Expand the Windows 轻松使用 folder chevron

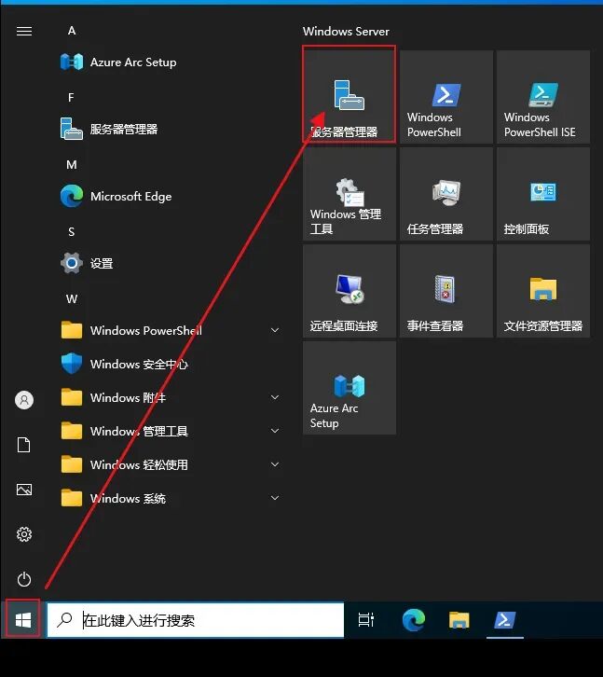(275, 464)
